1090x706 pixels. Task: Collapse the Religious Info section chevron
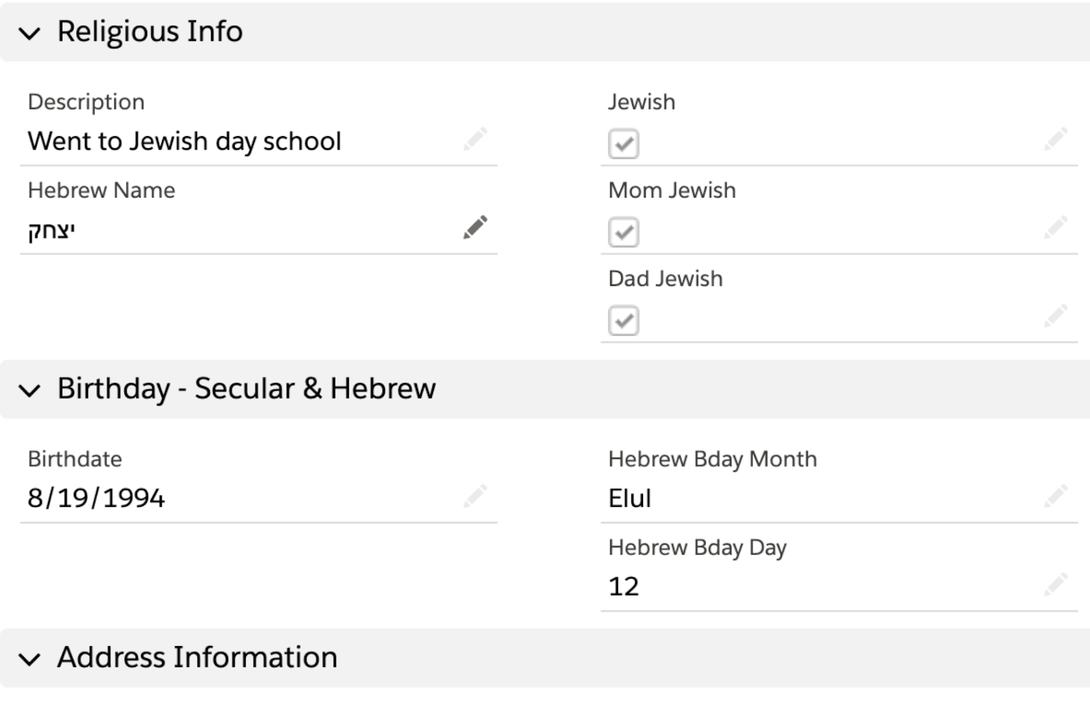pyautogui.click(x=29, y=33)
